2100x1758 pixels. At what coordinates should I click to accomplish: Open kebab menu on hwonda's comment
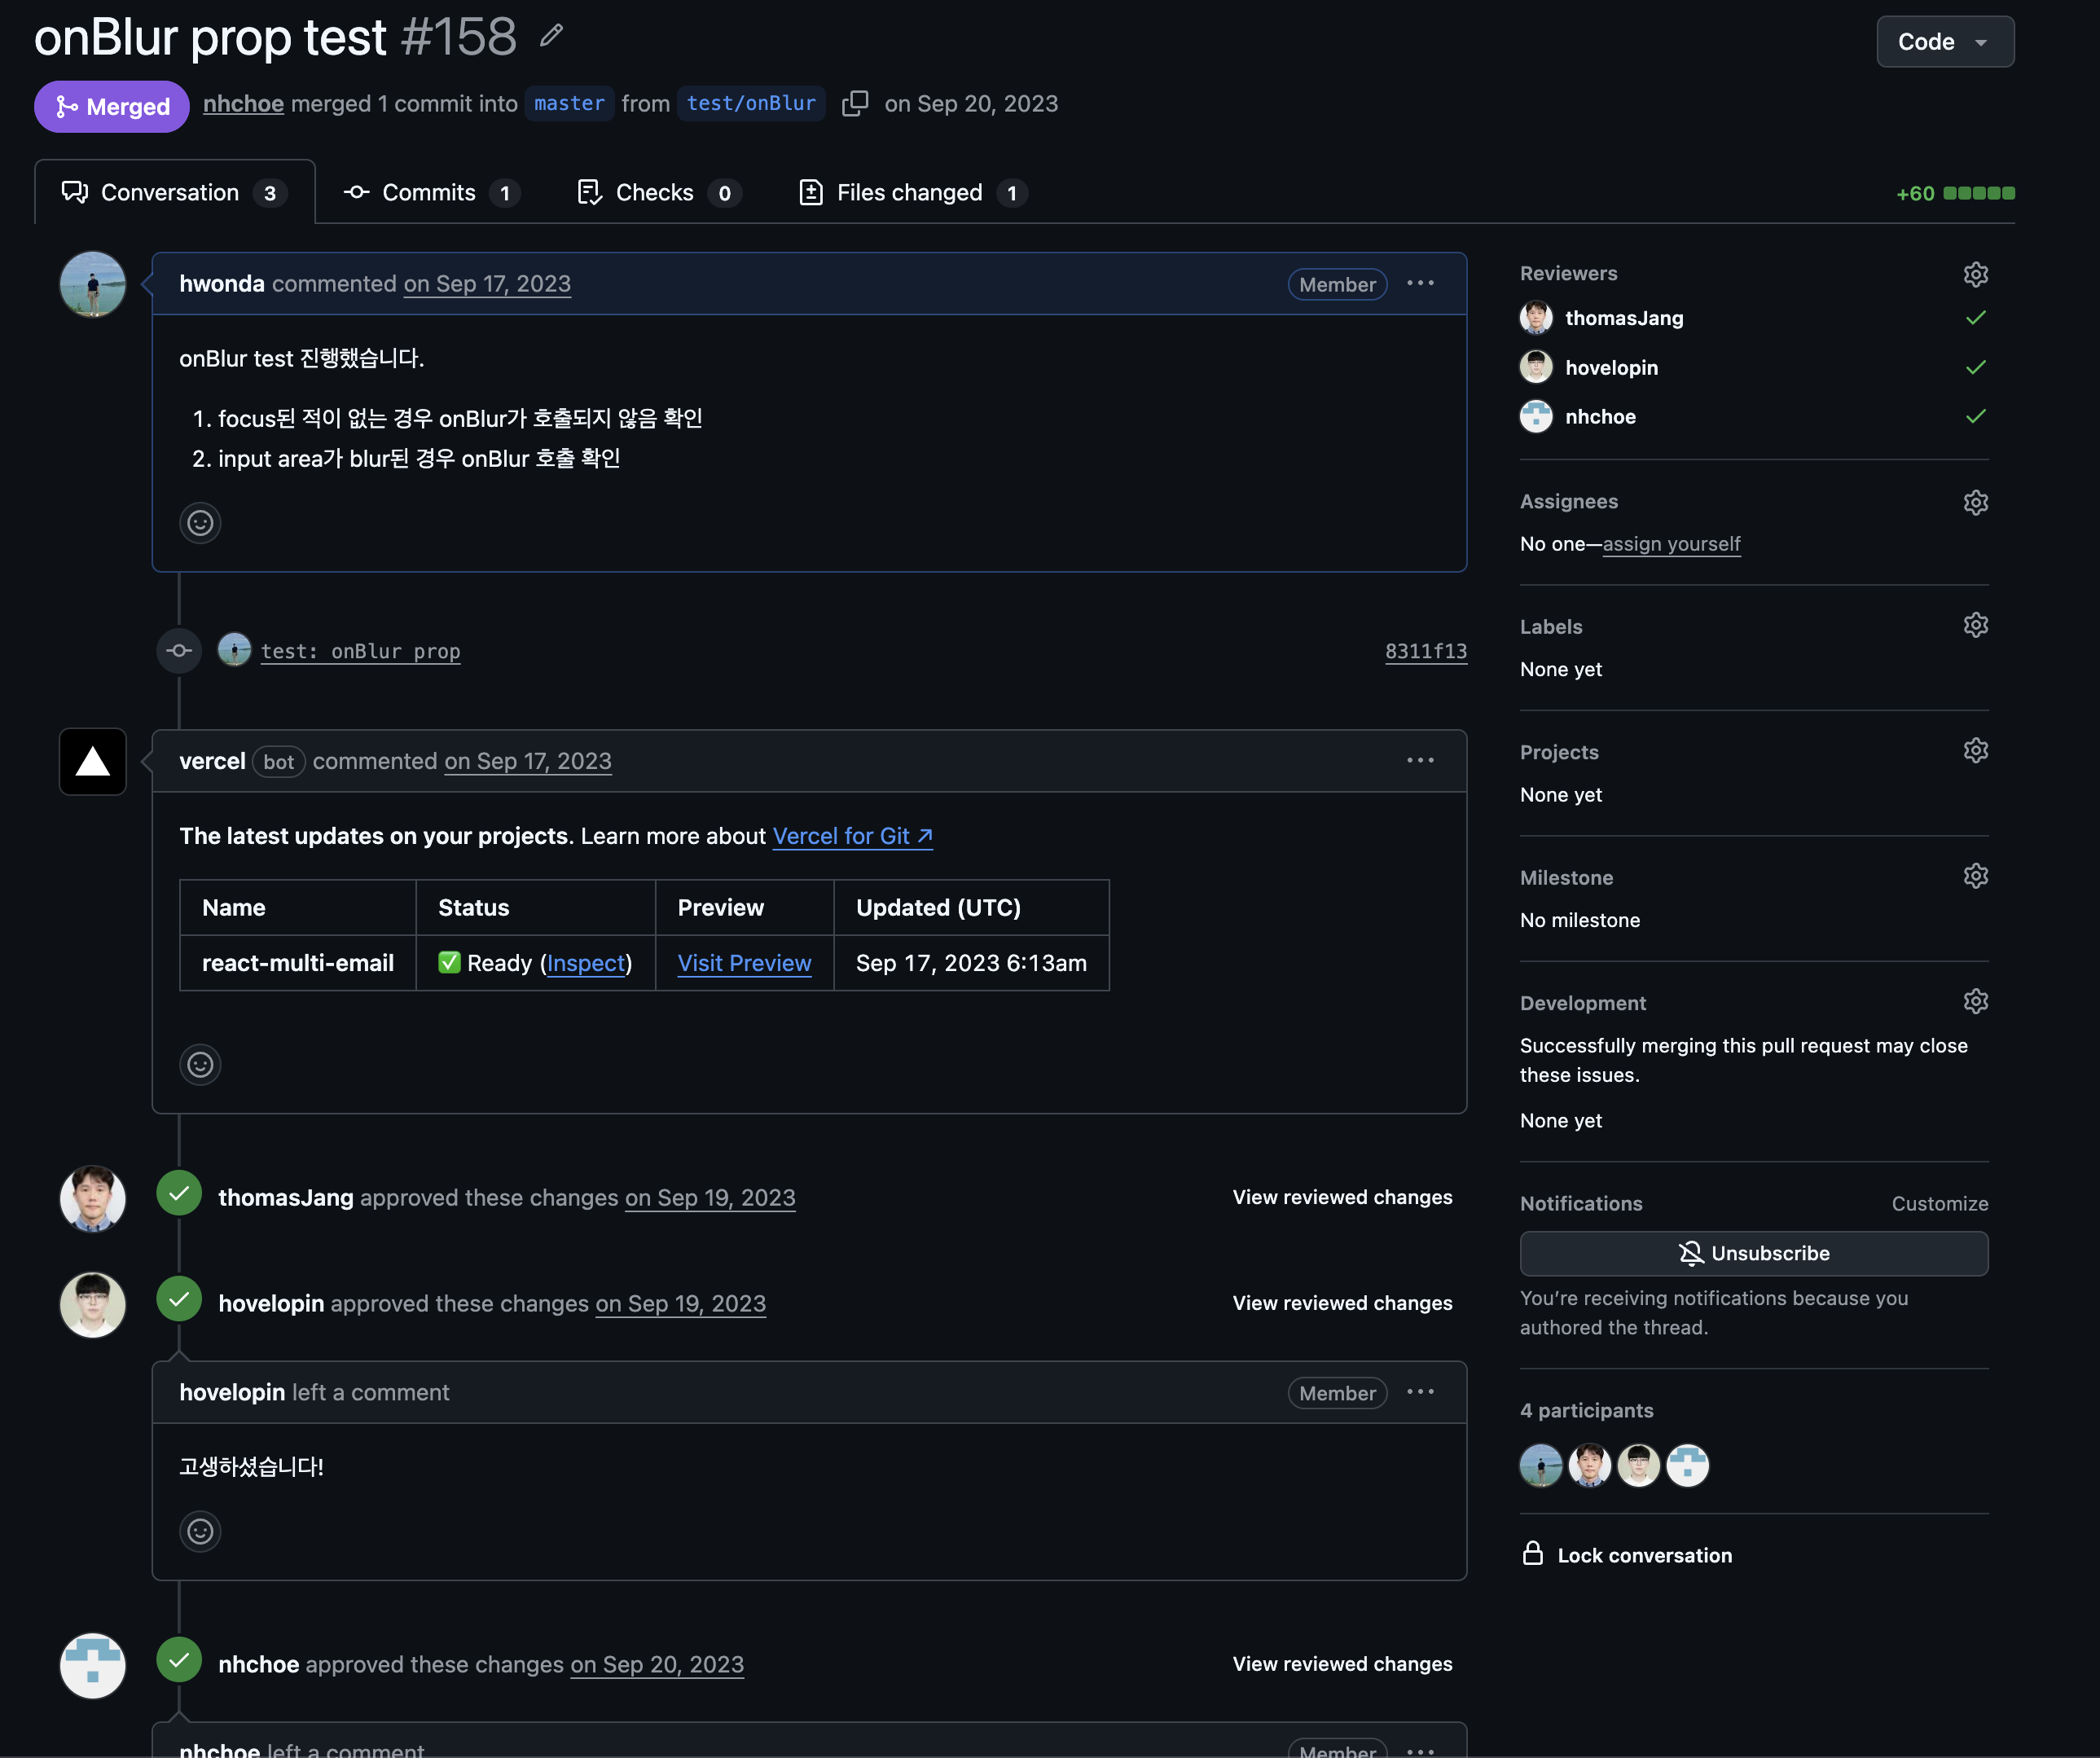coord(1420,284)
